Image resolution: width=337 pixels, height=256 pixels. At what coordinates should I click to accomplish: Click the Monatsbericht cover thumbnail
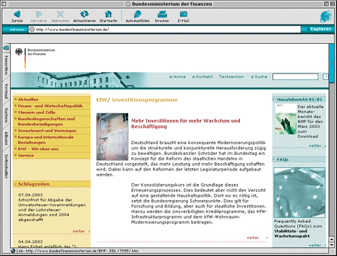[286, 119]
